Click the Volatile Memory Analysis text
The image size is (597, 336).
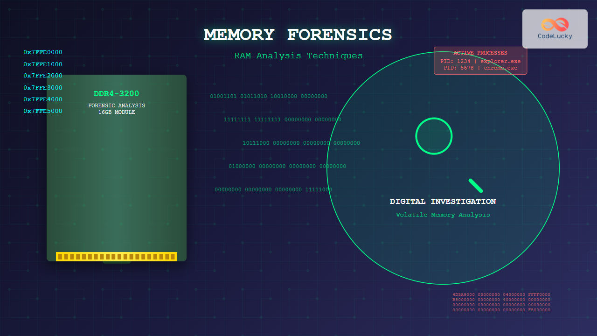point(443,215)
